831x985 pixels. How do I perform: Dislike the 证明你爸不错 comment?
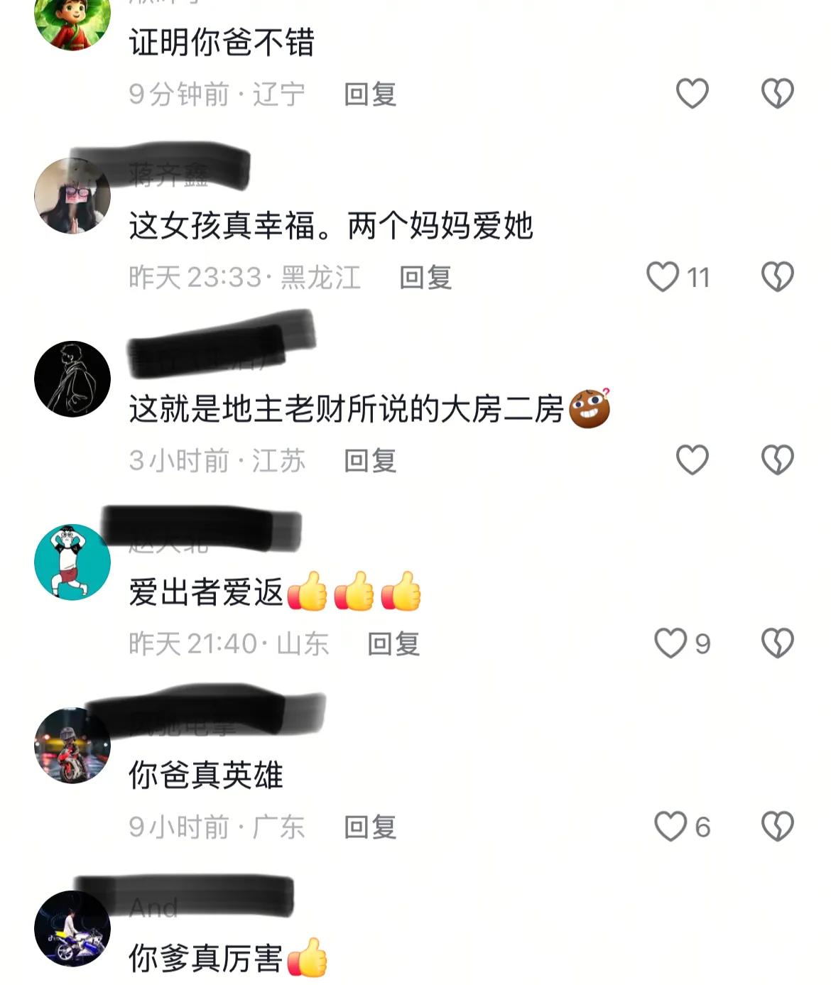[777, 93]
